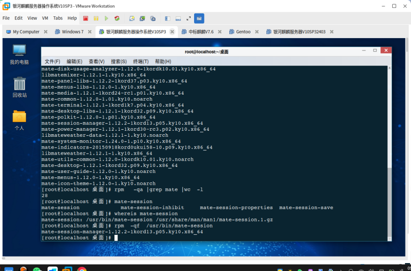411x271 pixels.
Task: Open the terminal 搜索(S) menu
Action: click(x=119, y=61)
